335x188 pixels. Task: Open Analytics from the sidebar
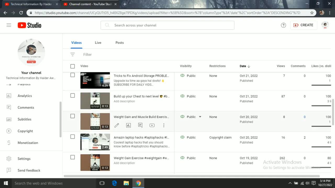coord(25,96)
